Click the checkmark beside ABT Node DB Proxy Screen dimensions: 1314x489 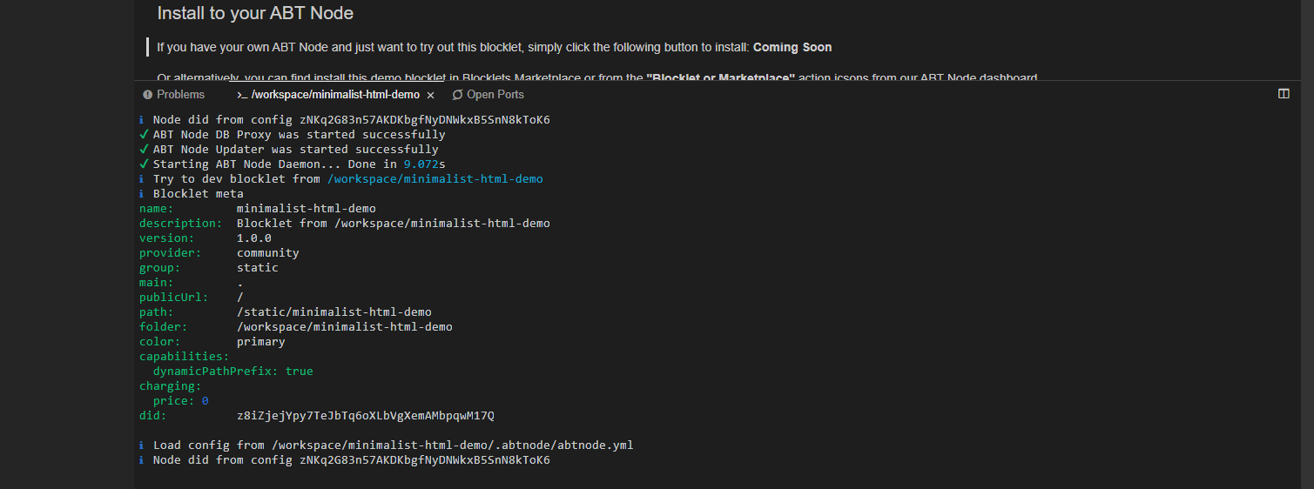143,135
